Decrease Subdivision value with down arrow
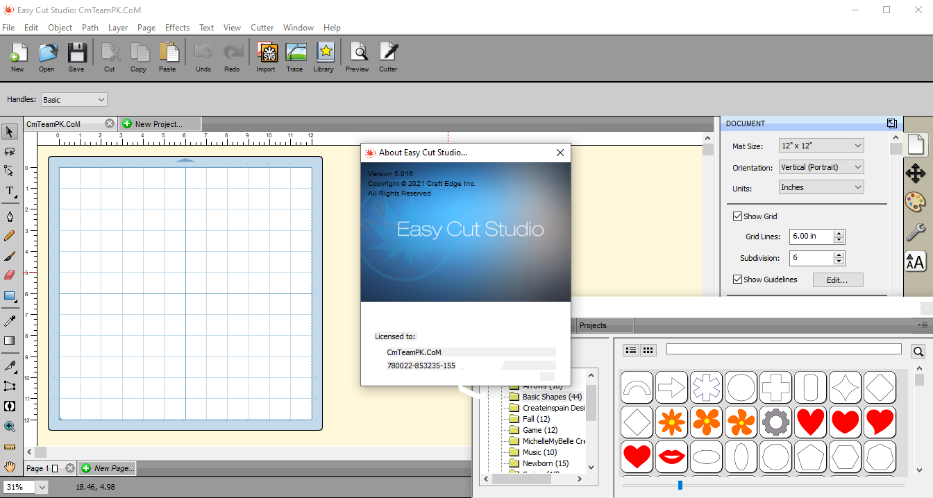The width and height of the screenshot is (933, 498). [839, 261]
